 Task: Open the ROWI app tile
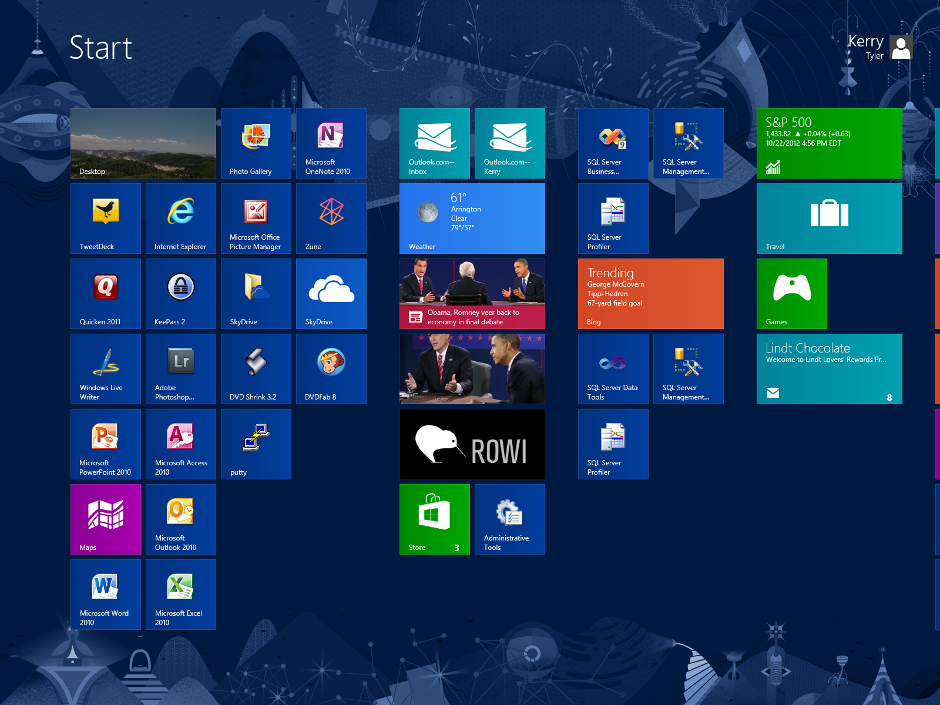(x=472, y=444)
